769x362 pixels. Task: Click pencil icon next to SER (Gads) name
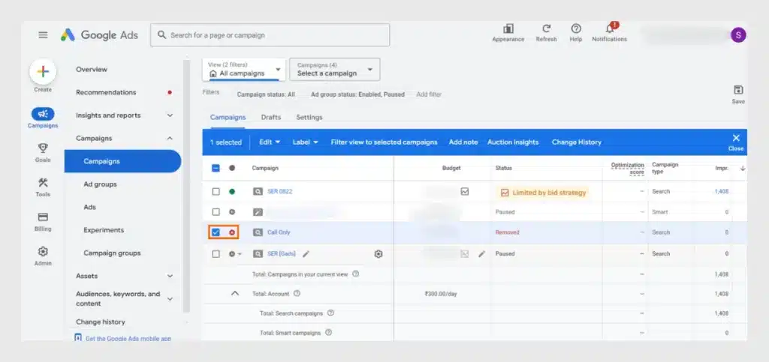306,254
